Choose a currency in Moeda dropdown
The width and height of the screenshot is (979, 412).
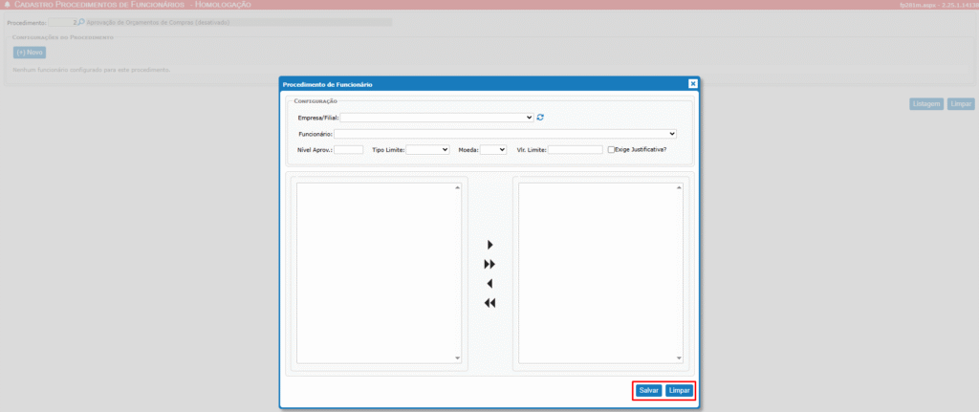pyautogui.click(x=492, y=150)
